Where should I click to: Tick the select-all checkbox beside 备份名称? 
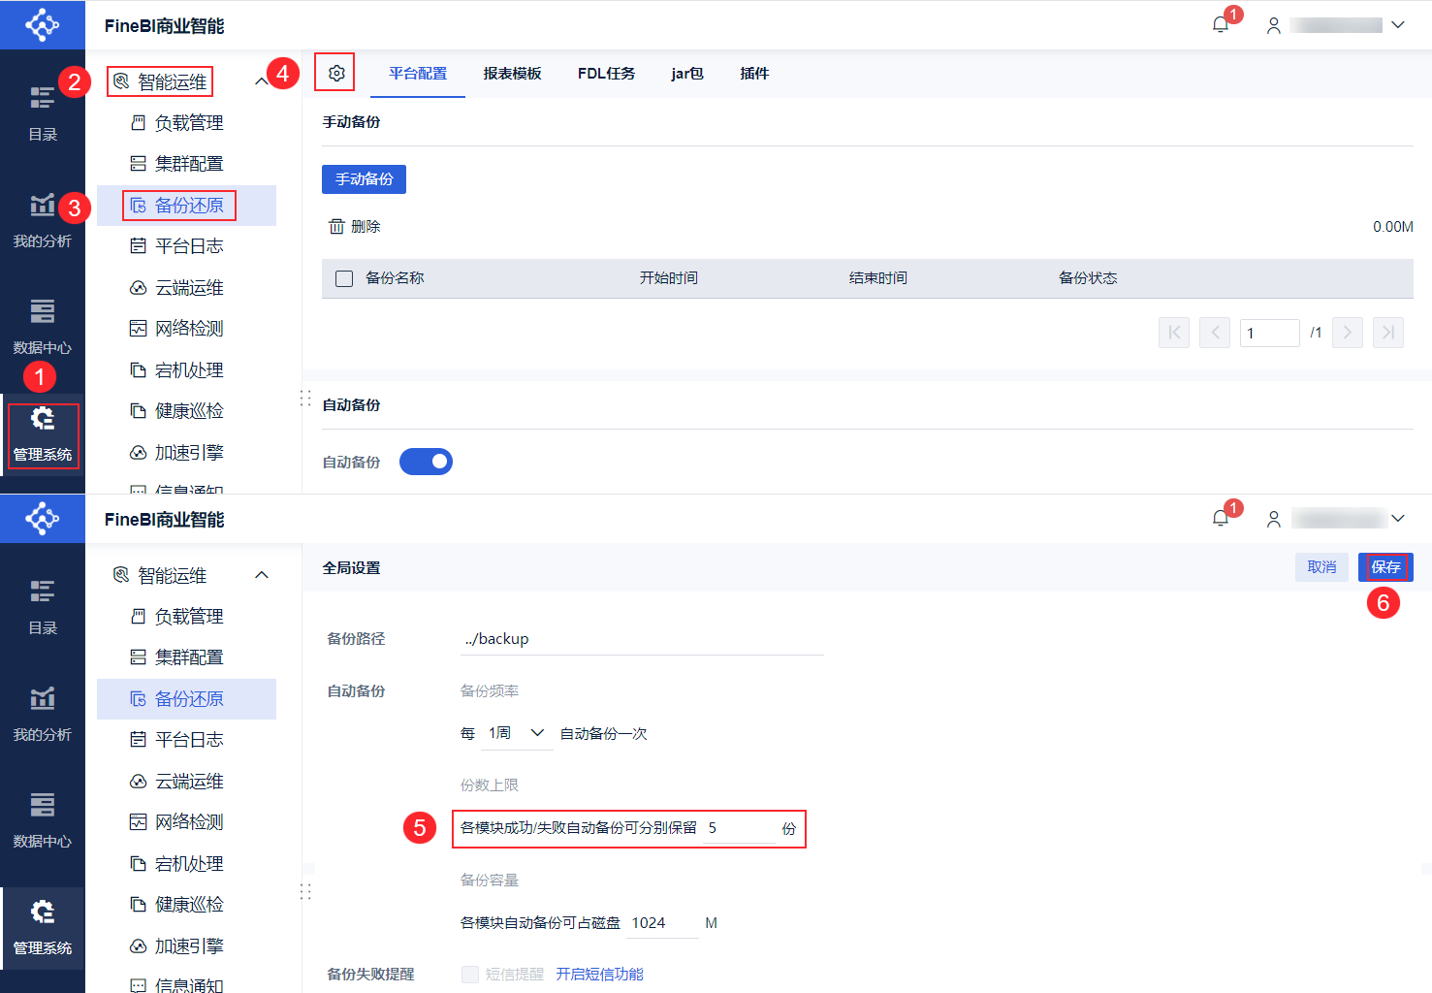tap(344, 278)
